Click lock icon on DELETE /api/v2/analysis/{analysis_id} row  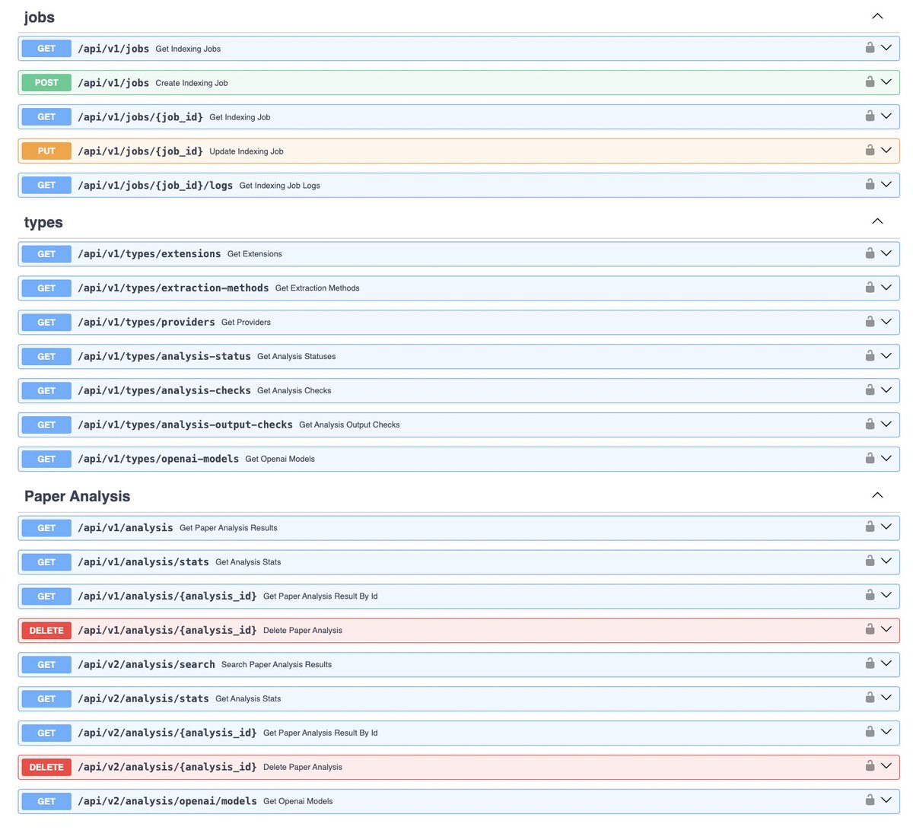tap(870, 766)
